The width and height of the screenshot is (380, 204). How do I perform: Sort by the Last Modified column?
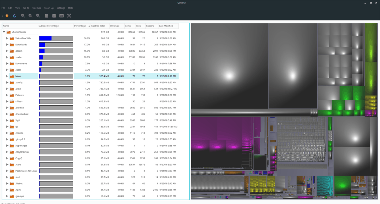(168, 26)
